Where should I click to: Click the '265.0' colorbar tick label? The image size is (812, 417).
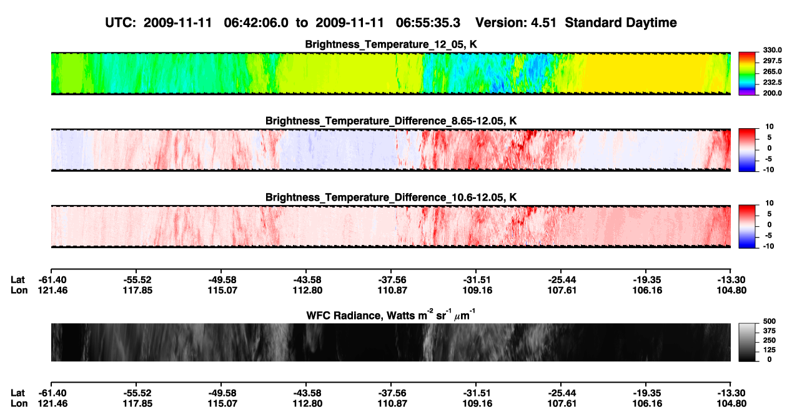click(x=773, y=71)
